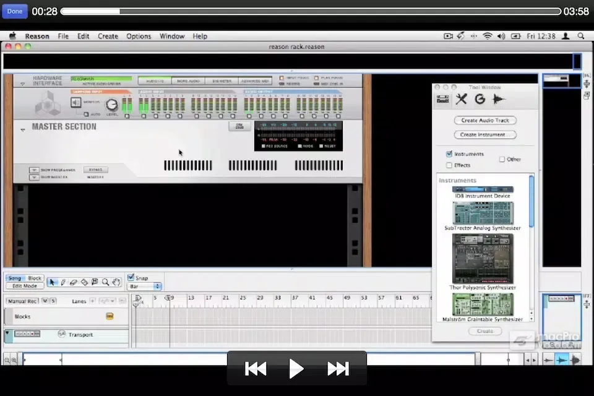Open the Reason application menu
The image size is (594, 396).
37,36
